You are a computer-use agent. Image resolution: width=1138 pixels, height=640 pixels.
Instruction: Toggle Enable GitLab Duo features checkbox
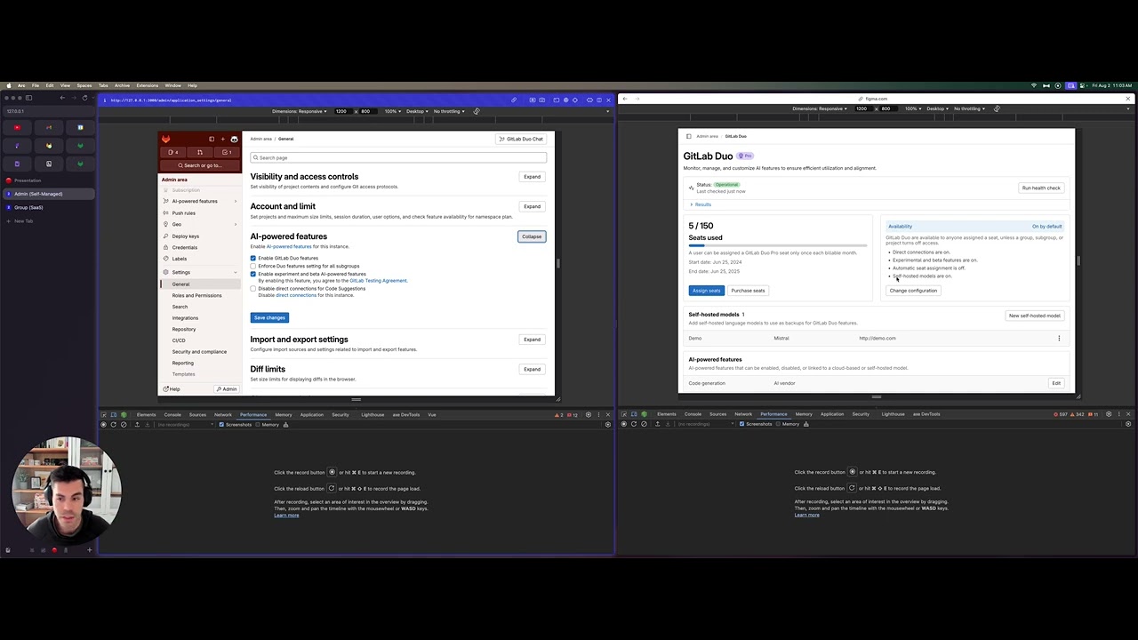[x=253, y=258]
